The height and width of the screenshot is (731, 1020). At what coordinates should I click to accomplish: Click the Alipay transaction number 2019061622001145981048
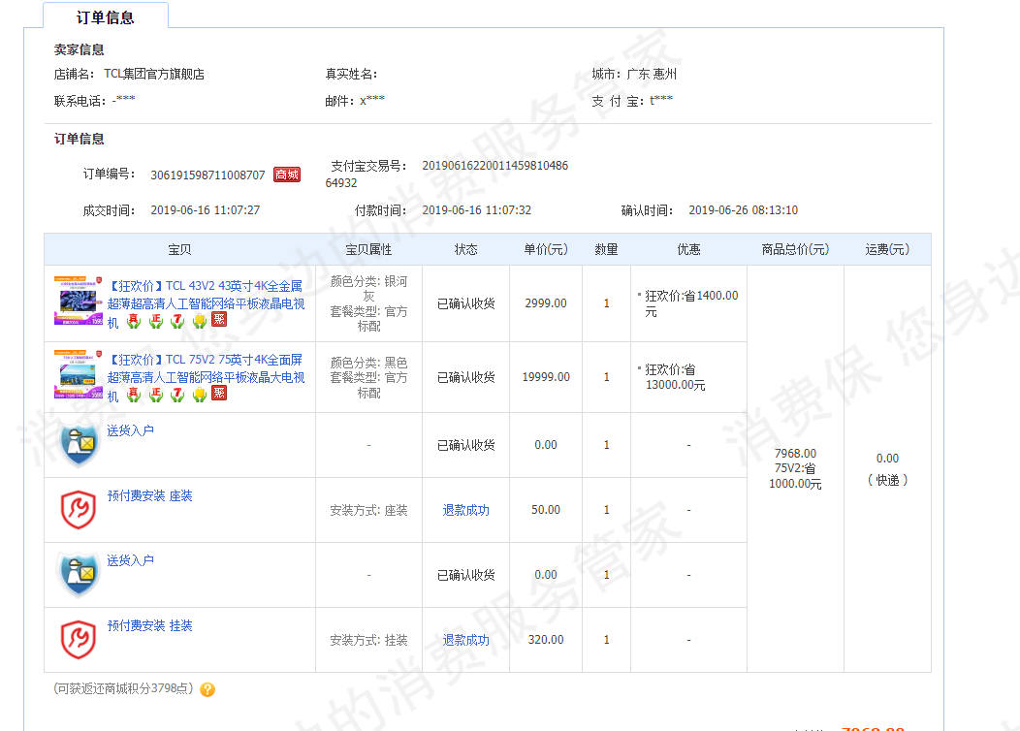coord(495,166)
